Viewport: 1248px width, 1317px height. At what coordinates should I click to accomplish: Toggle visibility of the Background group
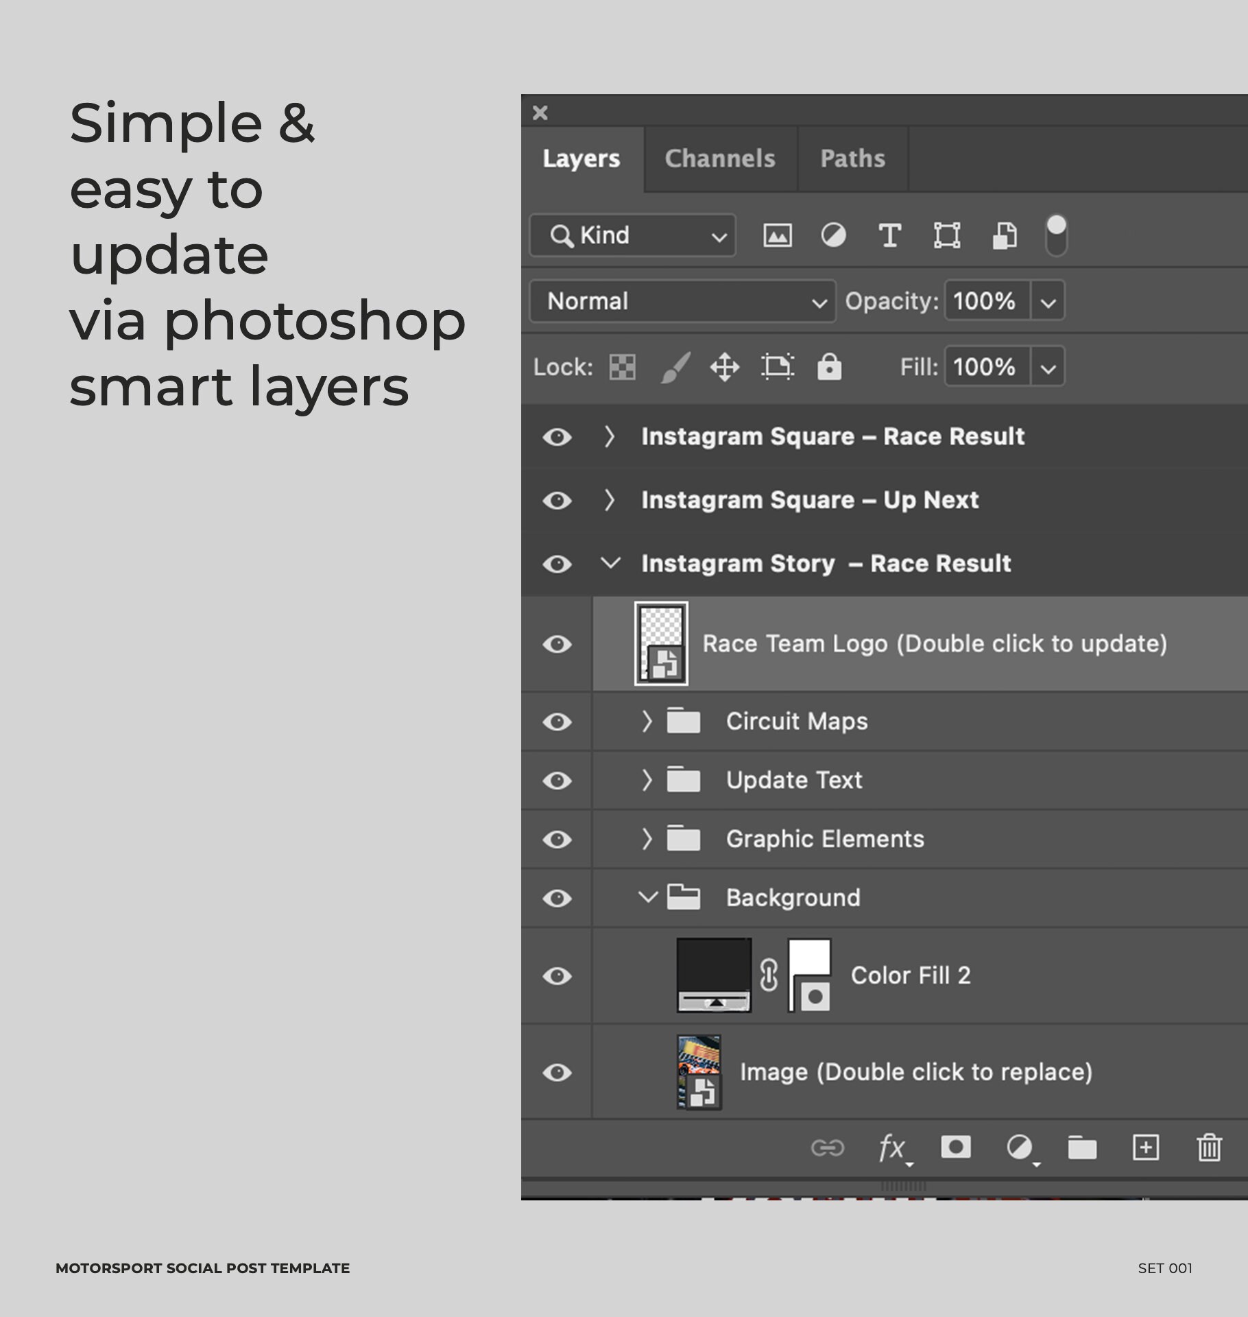pyautogui.click(x=557, y=897)
